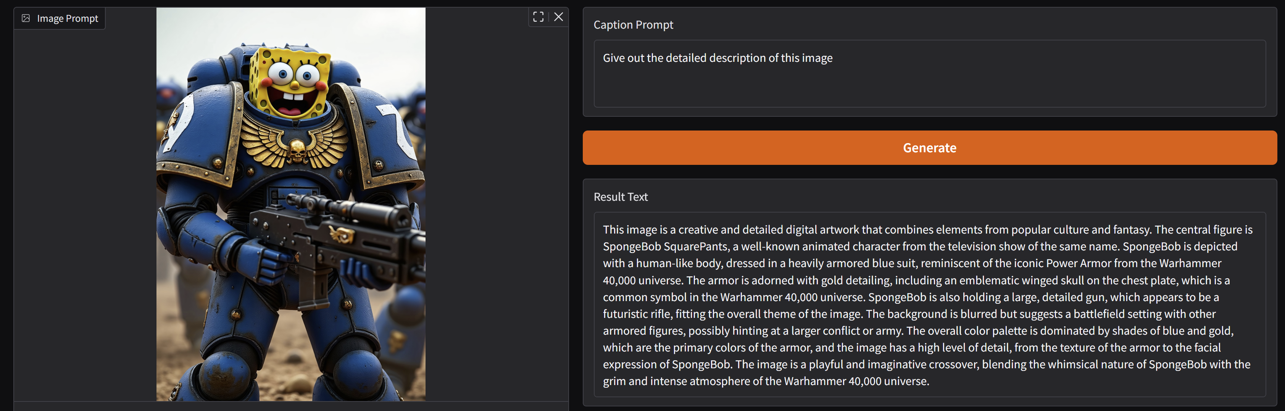Click the Caption Prompt heading
1285x411 pixels.
point(633,24)
